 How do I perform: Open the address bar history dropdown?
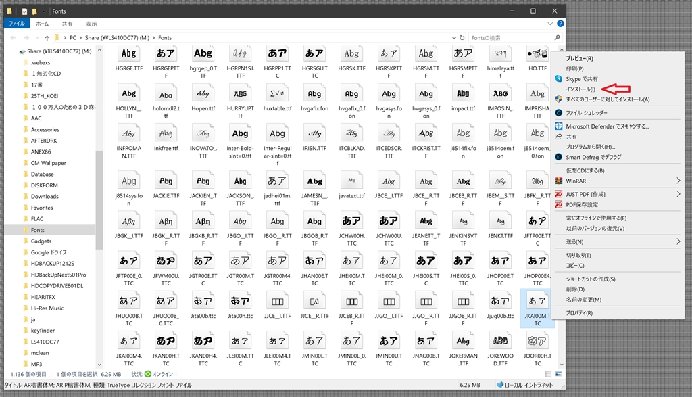pos(453,38)
